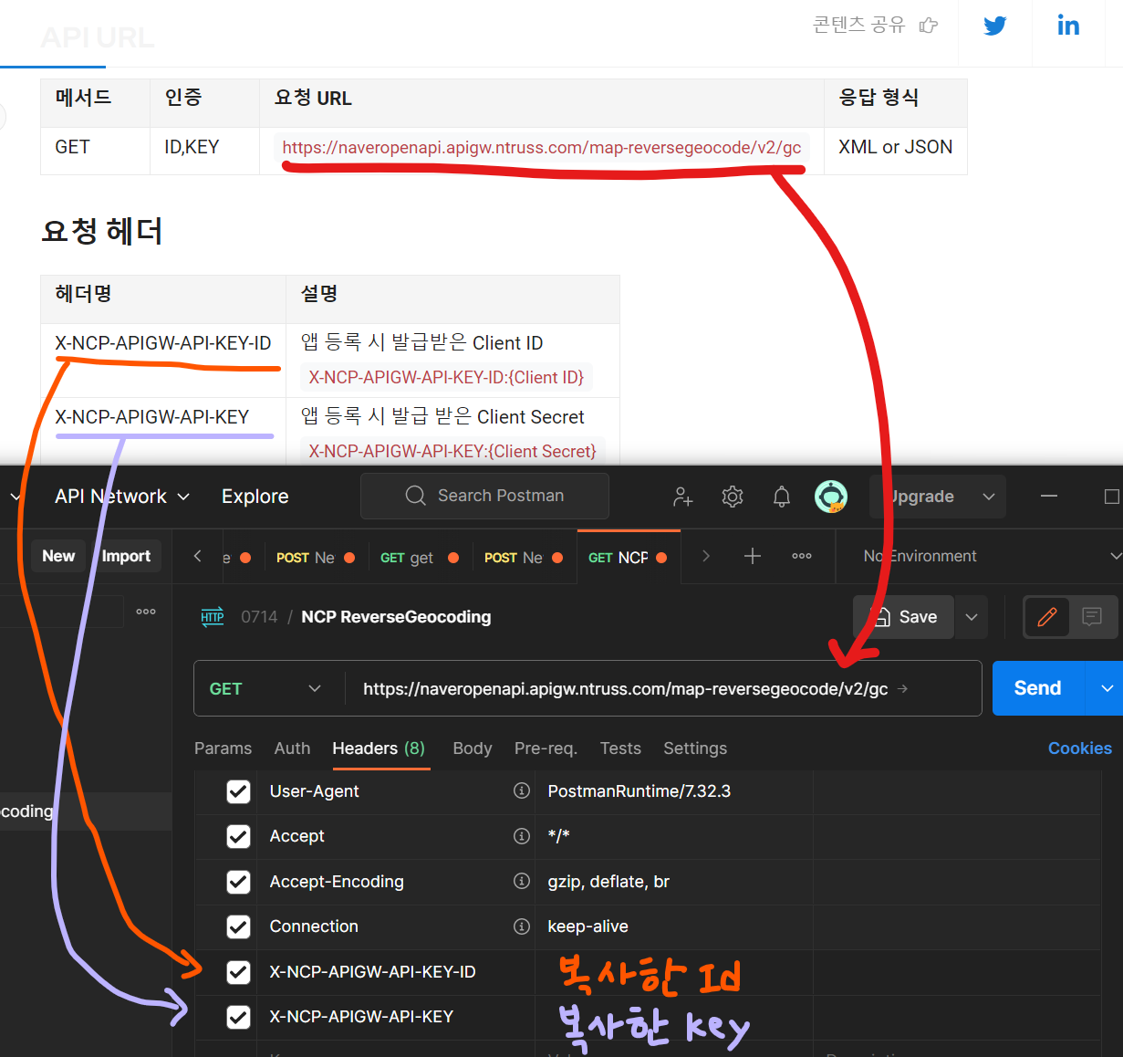This screenshot has height=1057, width=1123.
Task: Click the HTTP request type icon
Action: (x=213, y=617)
